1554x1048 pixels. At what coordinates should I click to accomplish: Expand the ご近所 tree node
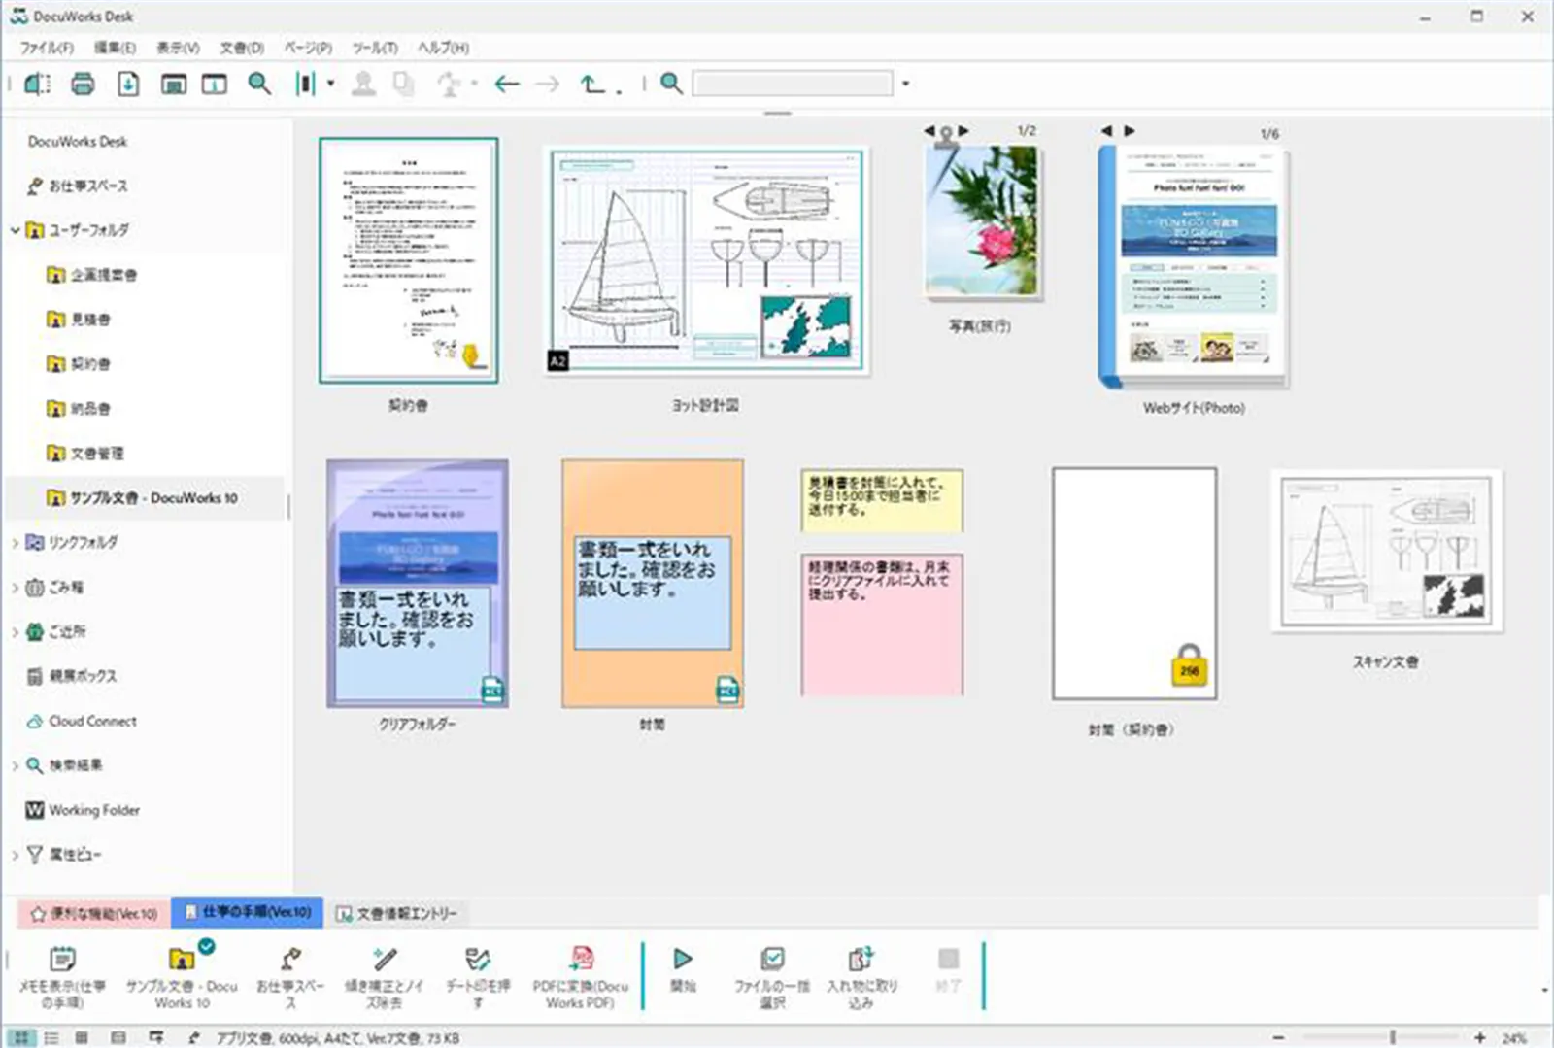coord(15,631)
